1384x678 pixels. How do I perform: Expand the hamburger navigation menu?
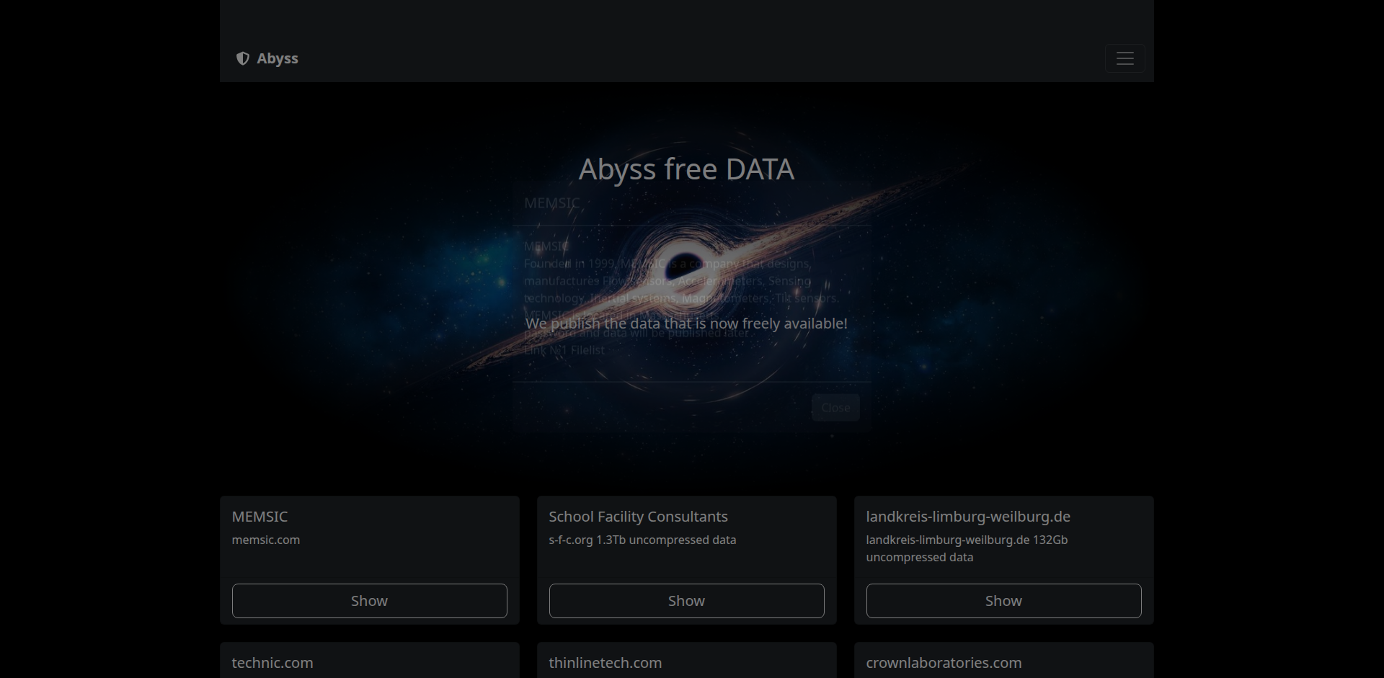point(1124,58)
